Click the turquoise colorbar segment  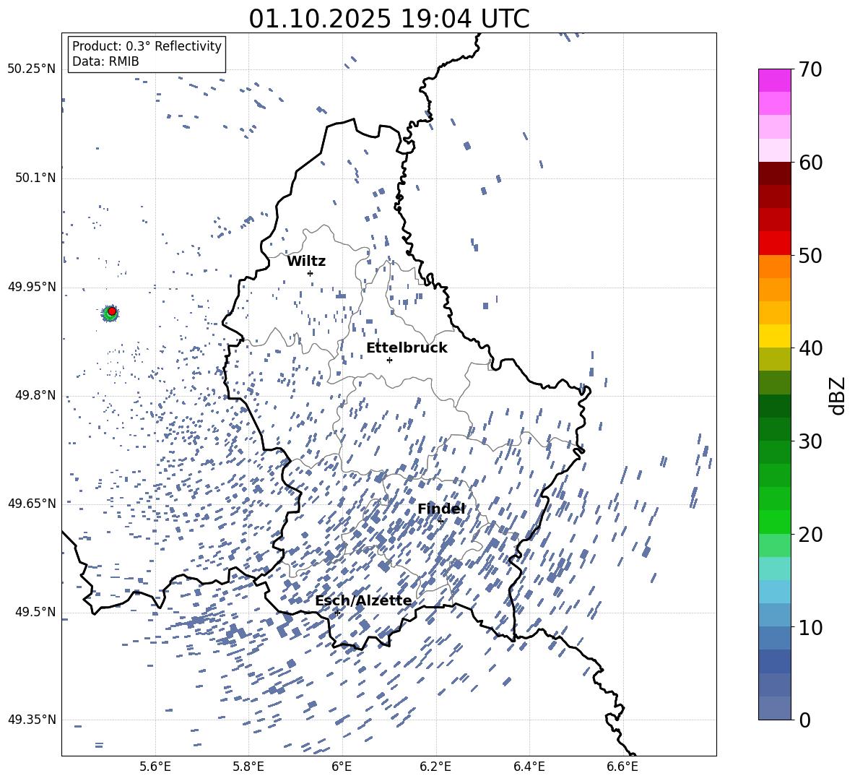(774, 569)
